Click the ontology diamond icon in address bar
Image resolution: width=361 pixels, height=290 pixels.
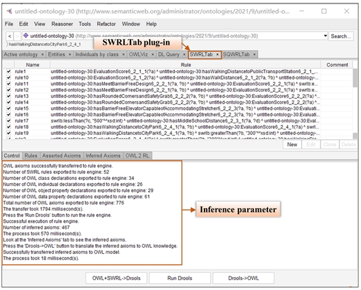tap(25, 36)
